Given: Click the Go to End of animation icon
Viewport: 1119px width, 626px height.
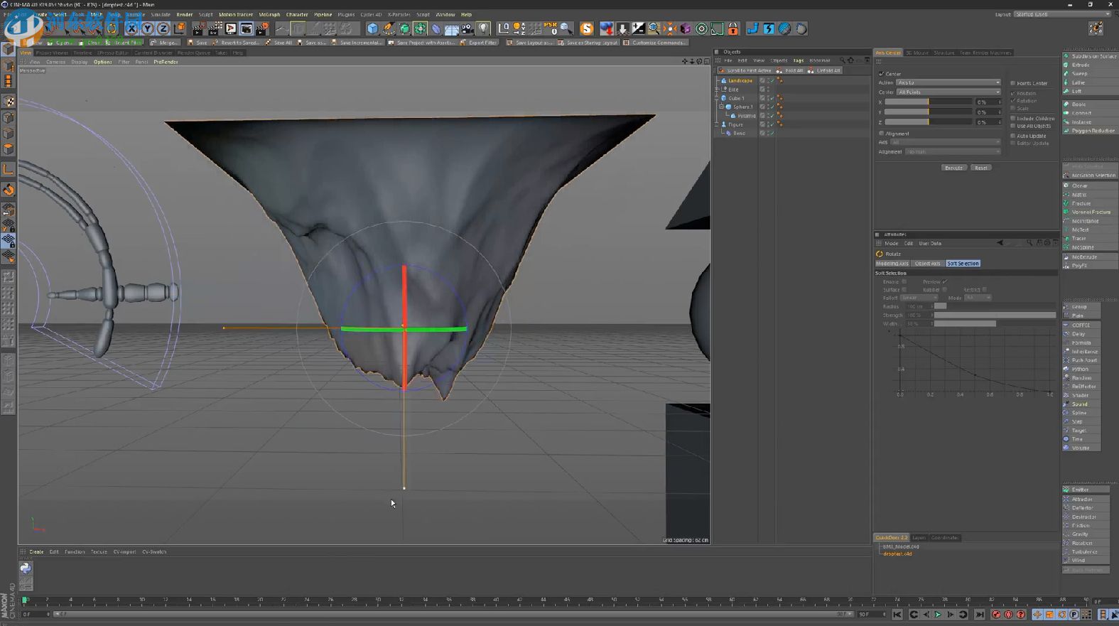Looking at the screenshot, I should click(980, 615).
